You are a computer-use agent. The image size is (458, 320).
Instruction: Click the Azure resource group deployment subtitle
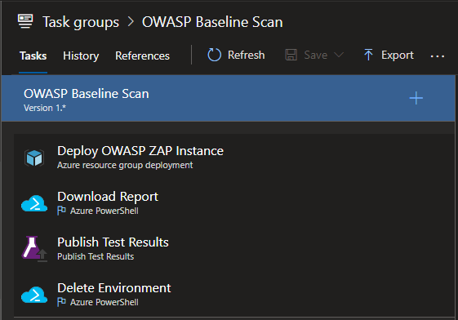click(x=125, y=165)
